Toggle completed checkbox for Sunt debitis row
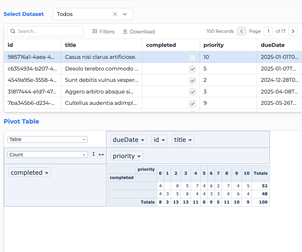The image size is (302, 252). tap(192, 80)
